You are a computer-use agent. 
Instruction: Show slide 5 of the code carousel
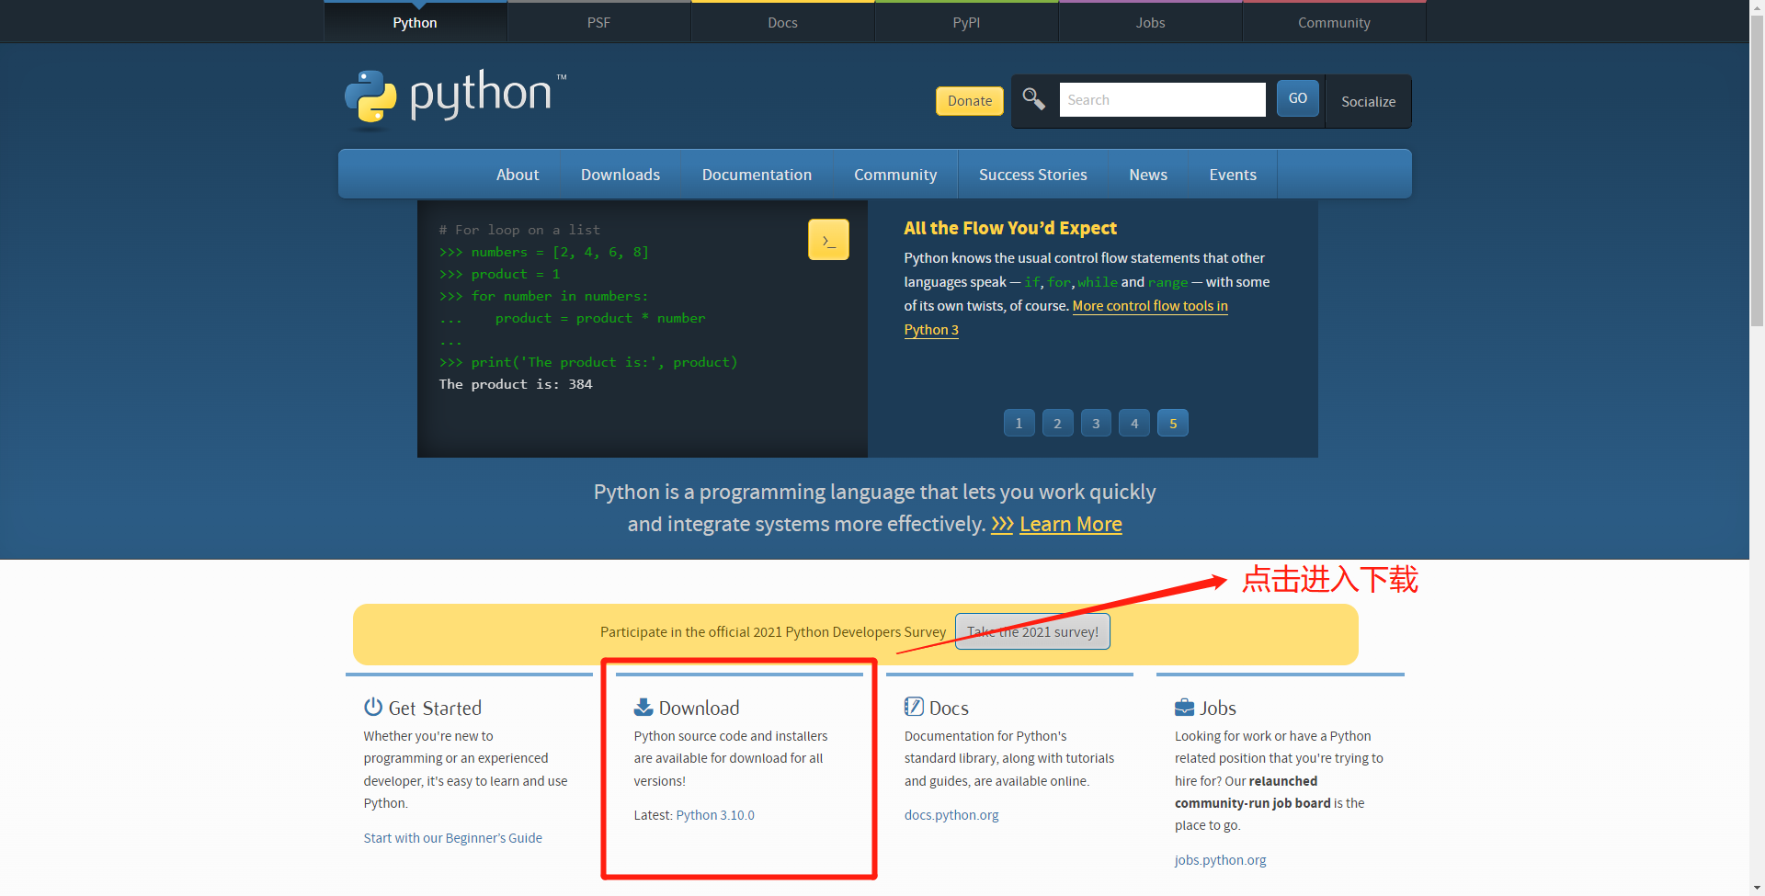coord(1173,424)
